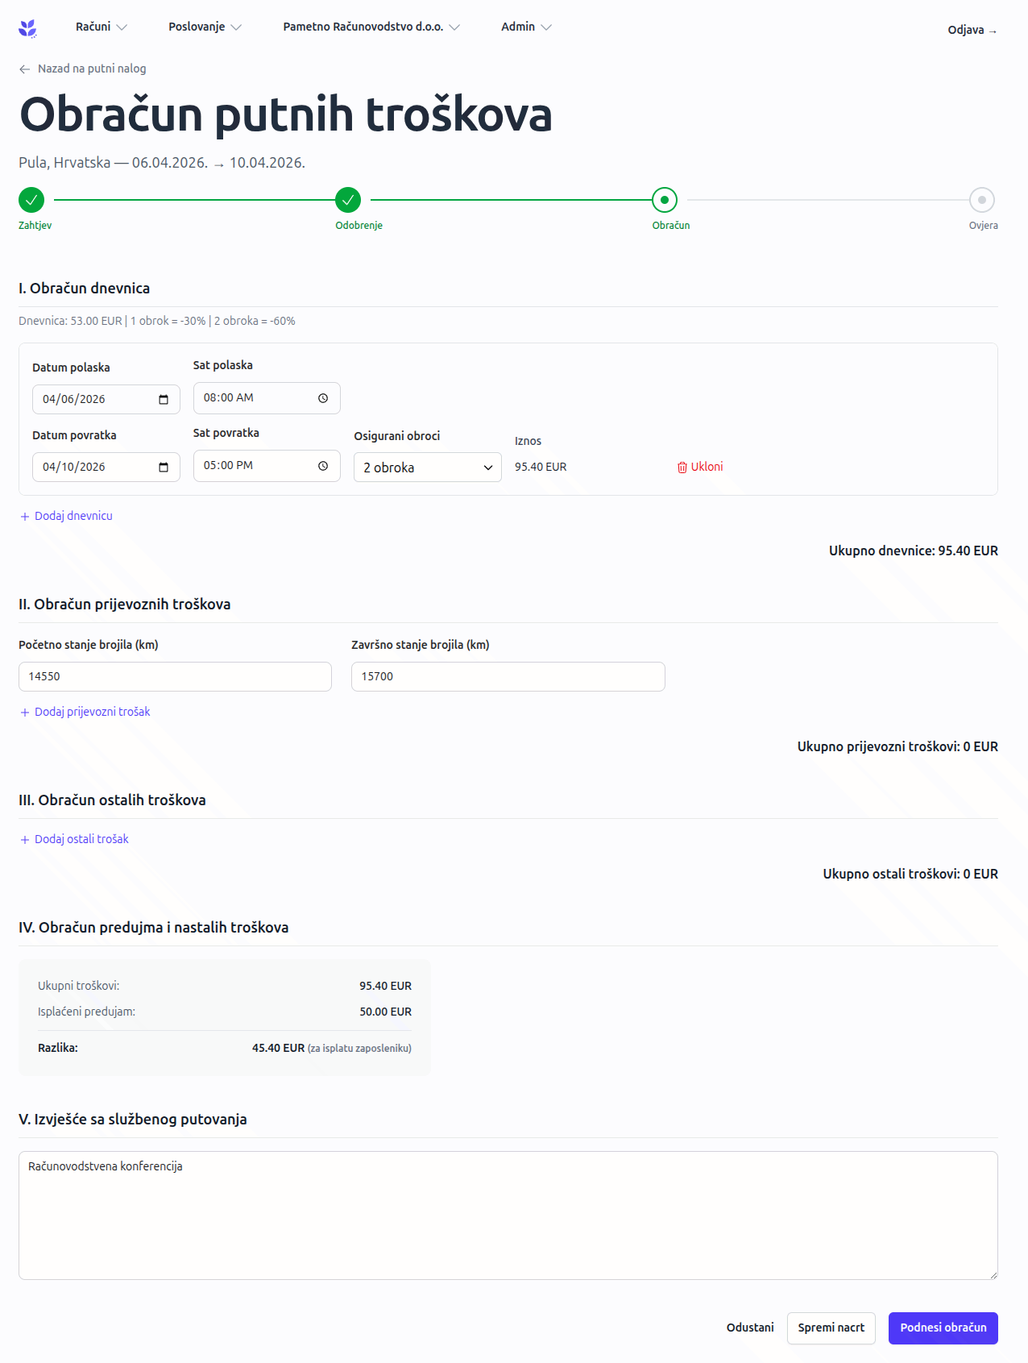Image resolution: width=1028 pixels, height=1363 pixels.
Task: Click Spremi nacrt to save draft
Action: pyautogui.click(x=831, y=1328)
